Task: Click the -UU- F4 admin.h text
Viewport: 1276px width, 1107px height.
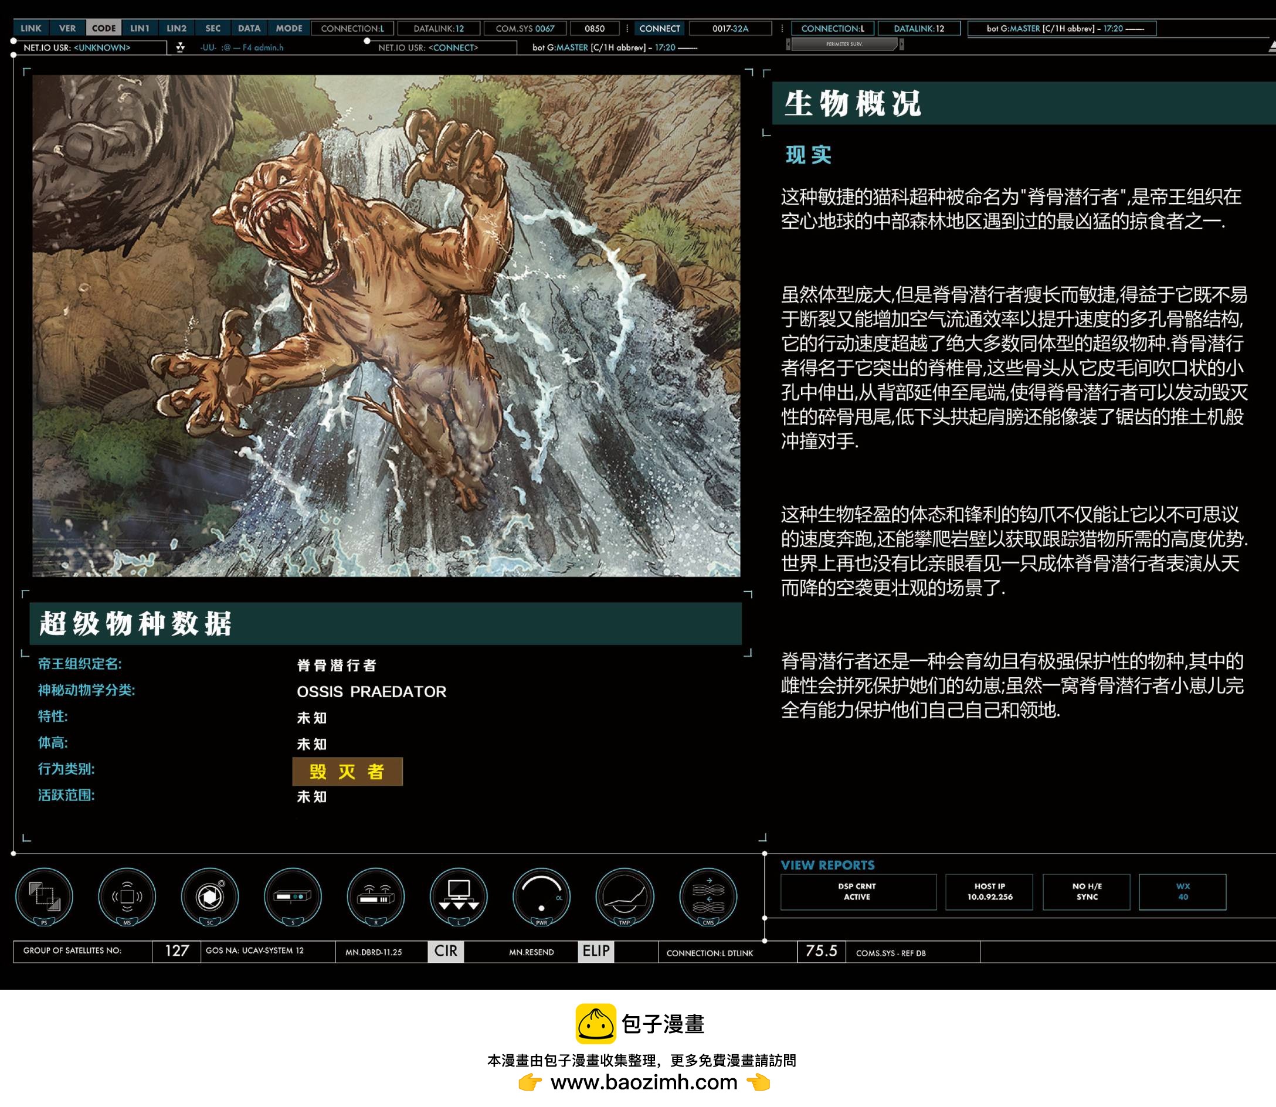Action: (x=242, y=47)
